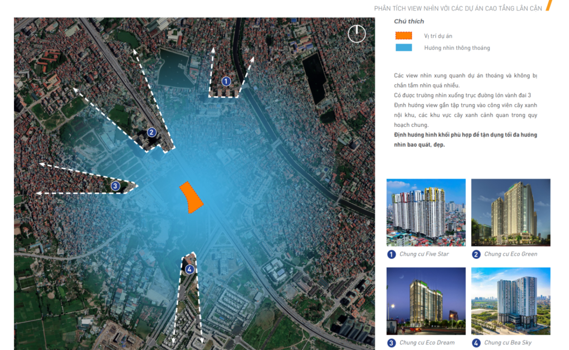Open the Chung cư Bea Sky photo
The width and height of the screenshot is (569, 350).
(x=511, y=301)
